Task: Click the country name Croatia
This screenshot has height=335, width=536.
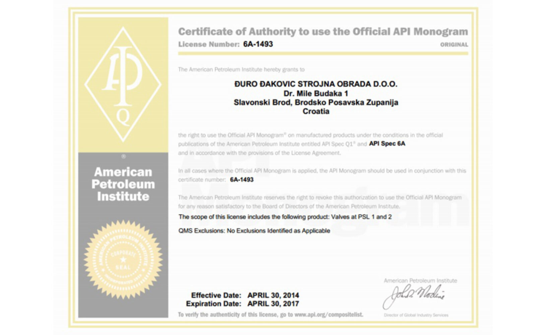Action: pyautogui.click(x=316, y=111)
